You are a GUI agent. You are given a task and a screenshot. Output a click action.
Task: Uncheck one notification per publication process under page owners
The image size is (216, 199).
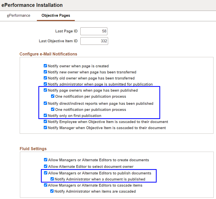(x=53, y=96)
